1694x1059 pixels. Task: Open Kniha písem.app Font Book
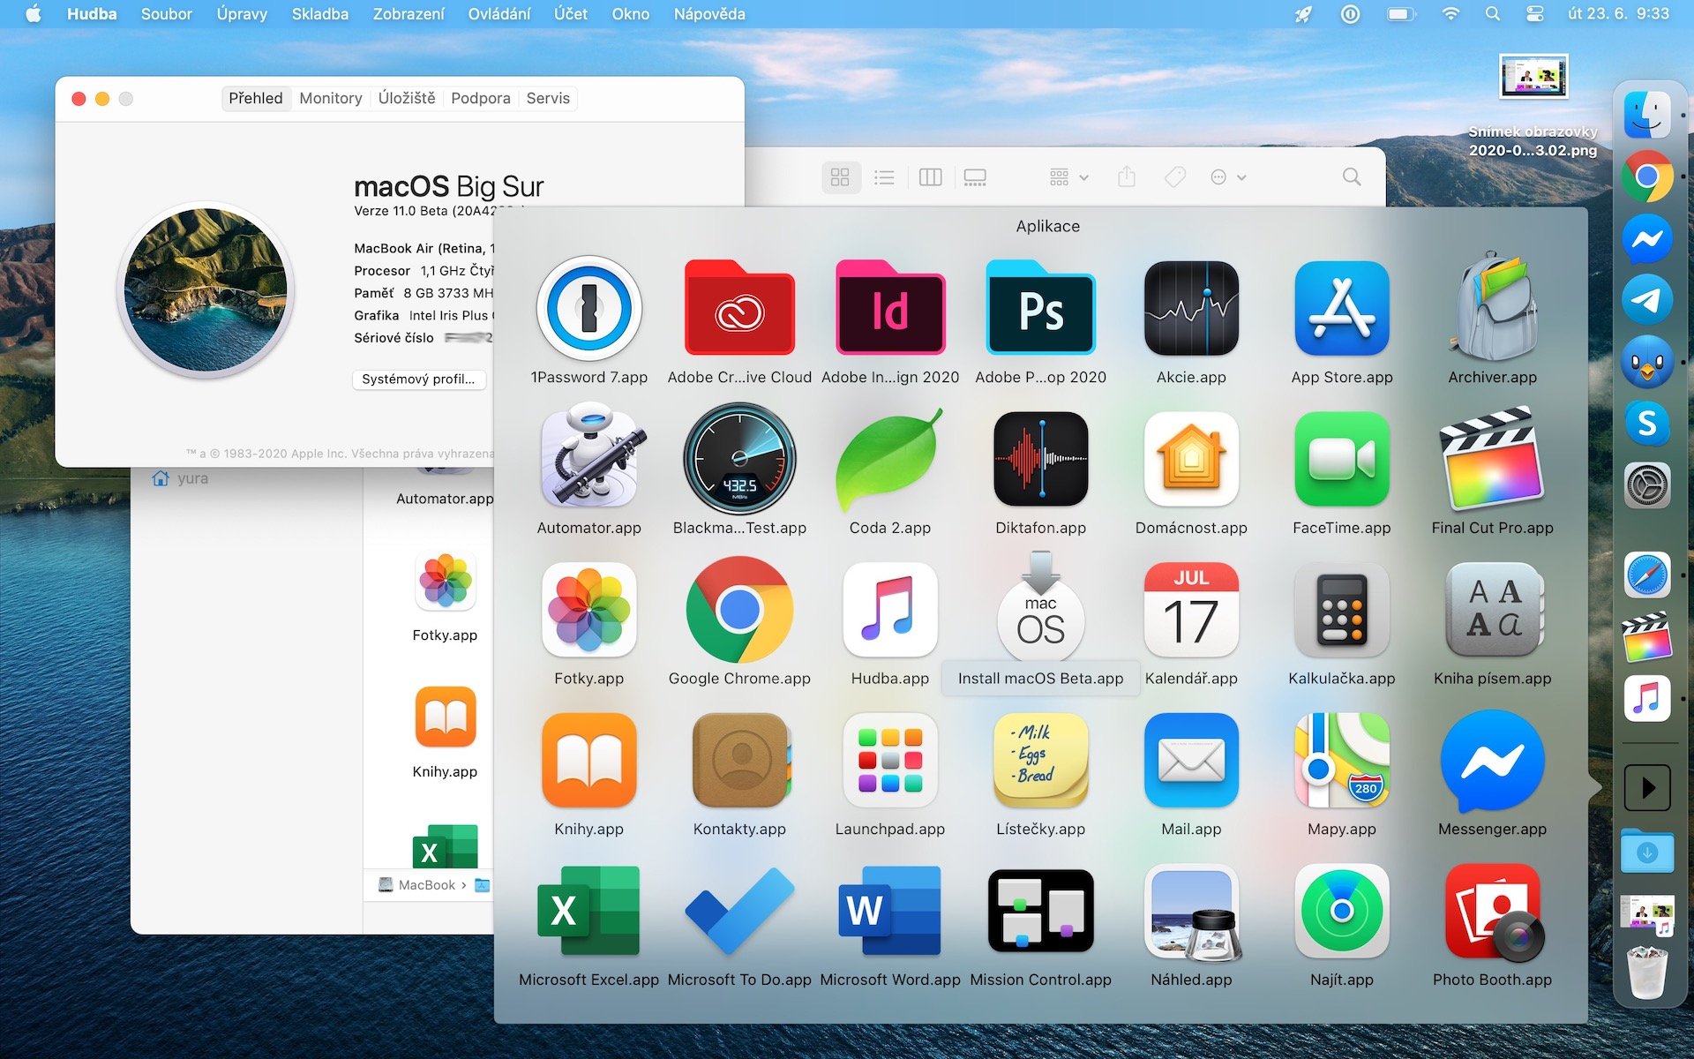(x=1493, y=610)
